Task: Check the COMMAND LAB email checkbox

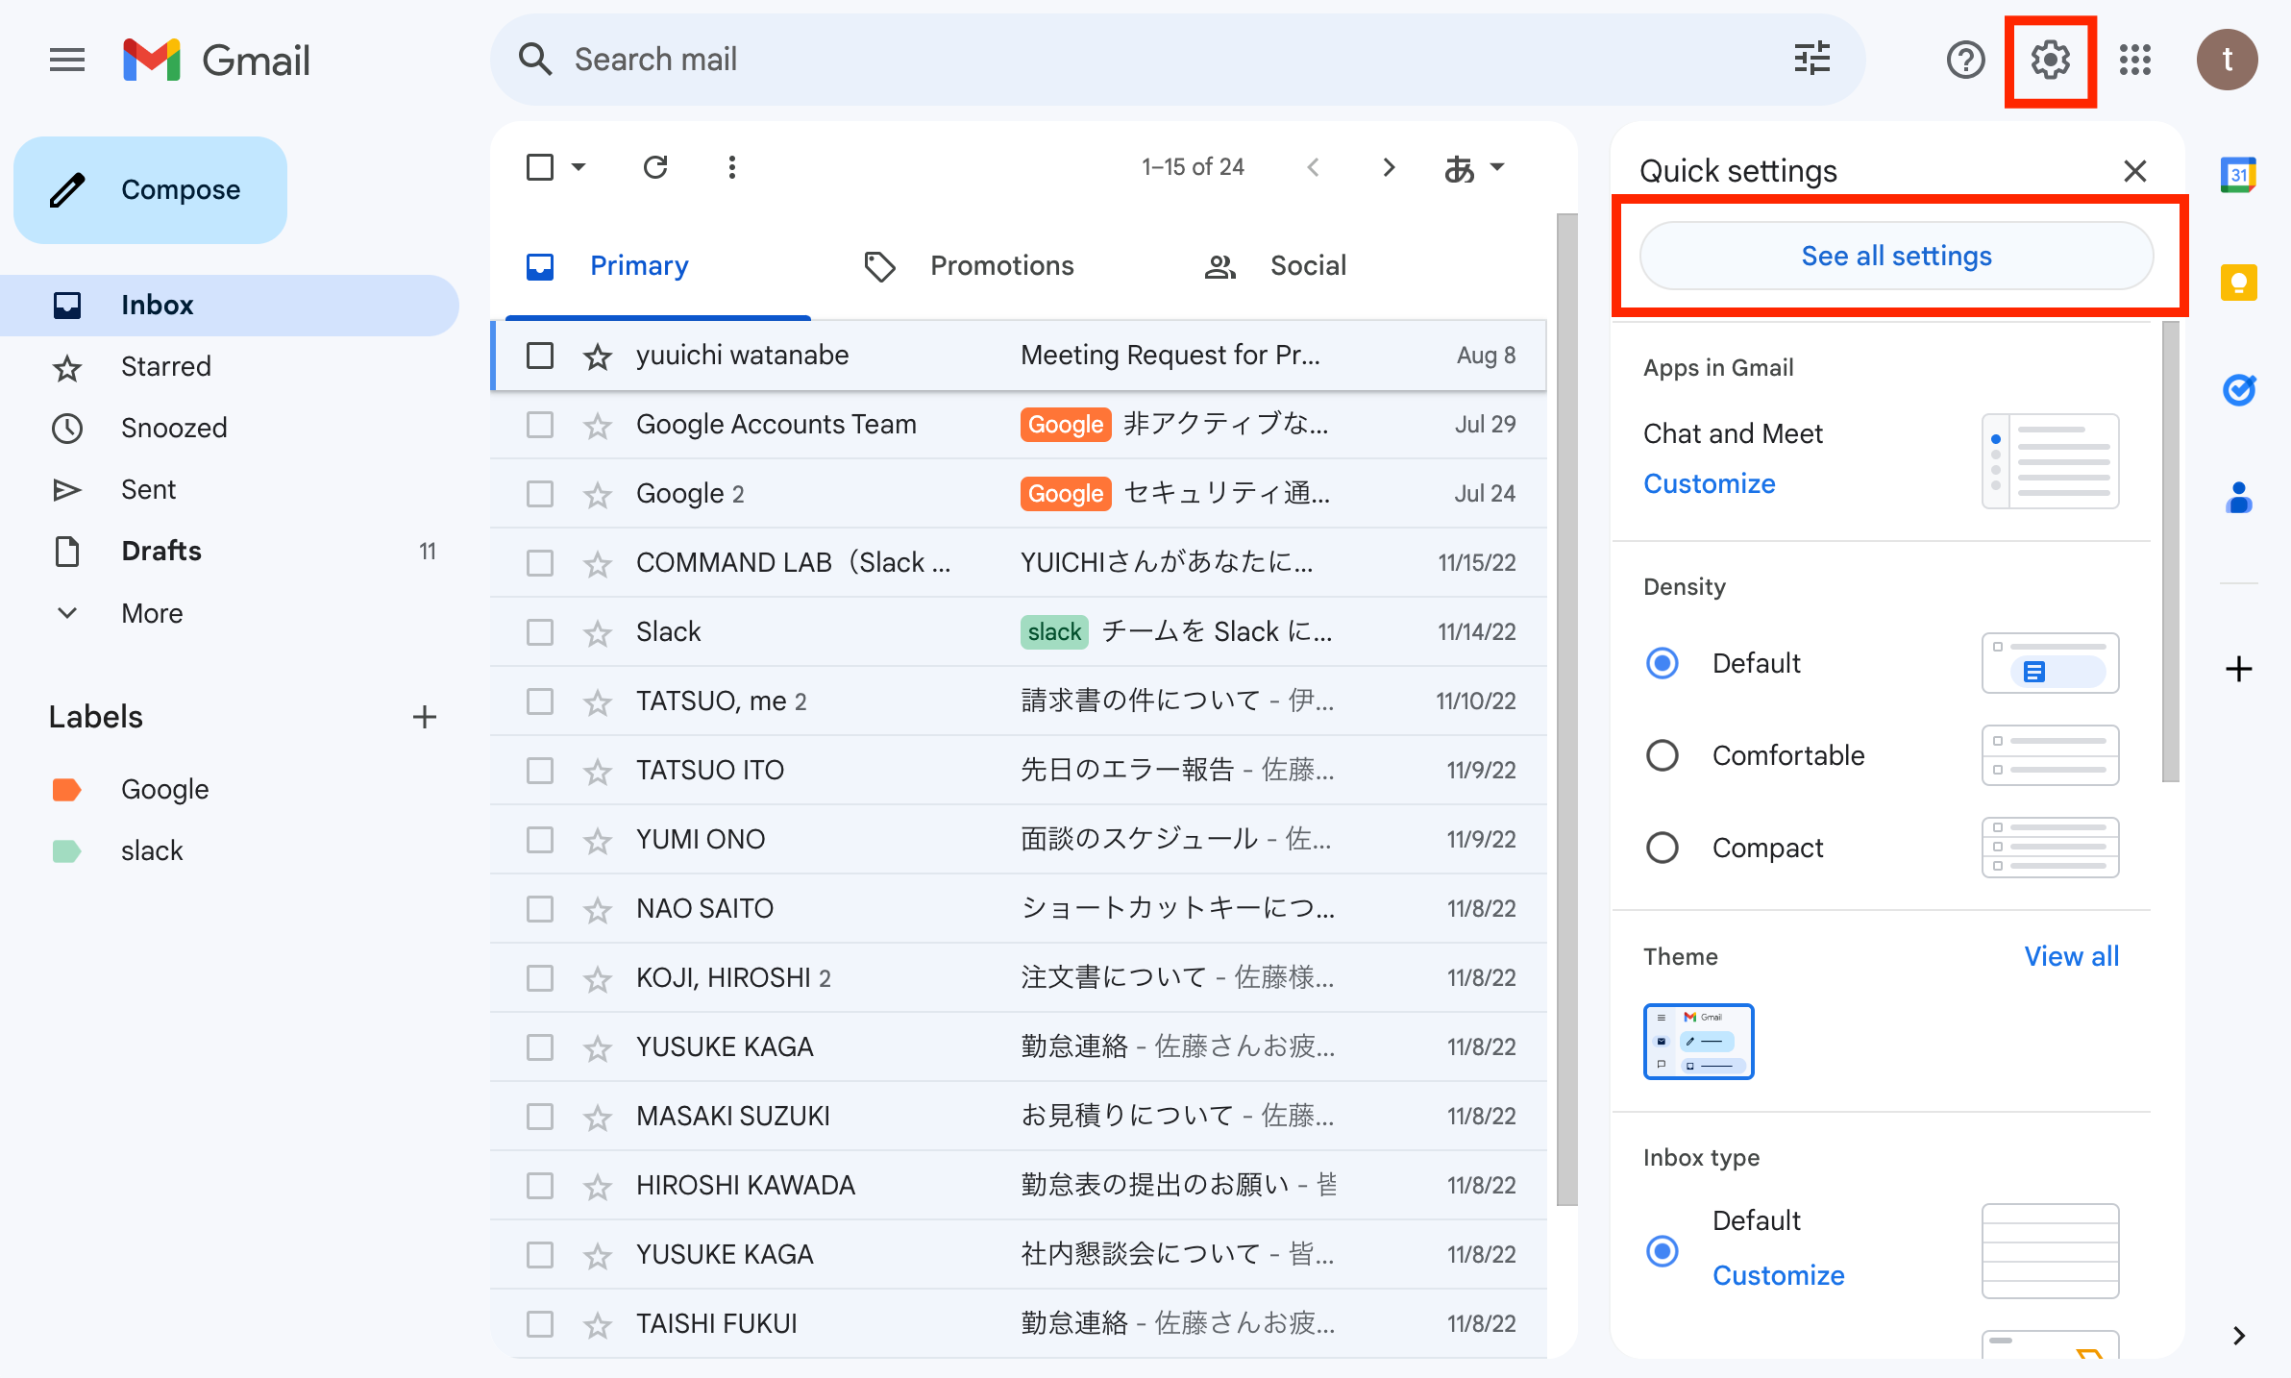Action: 540,563
